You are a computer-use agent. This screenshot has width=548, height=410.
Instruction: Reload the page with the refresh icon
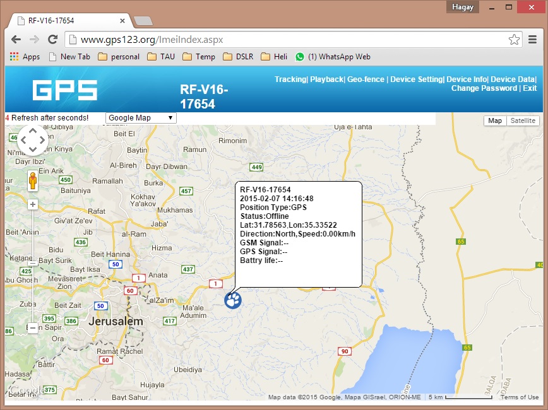point(53,40)
